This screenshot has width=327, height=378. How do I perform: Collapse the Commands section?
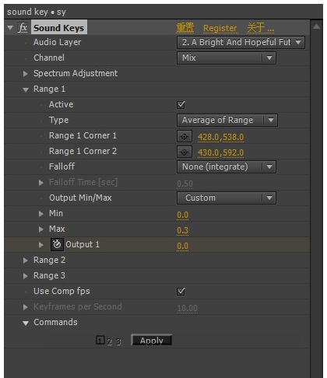(26, 324)
